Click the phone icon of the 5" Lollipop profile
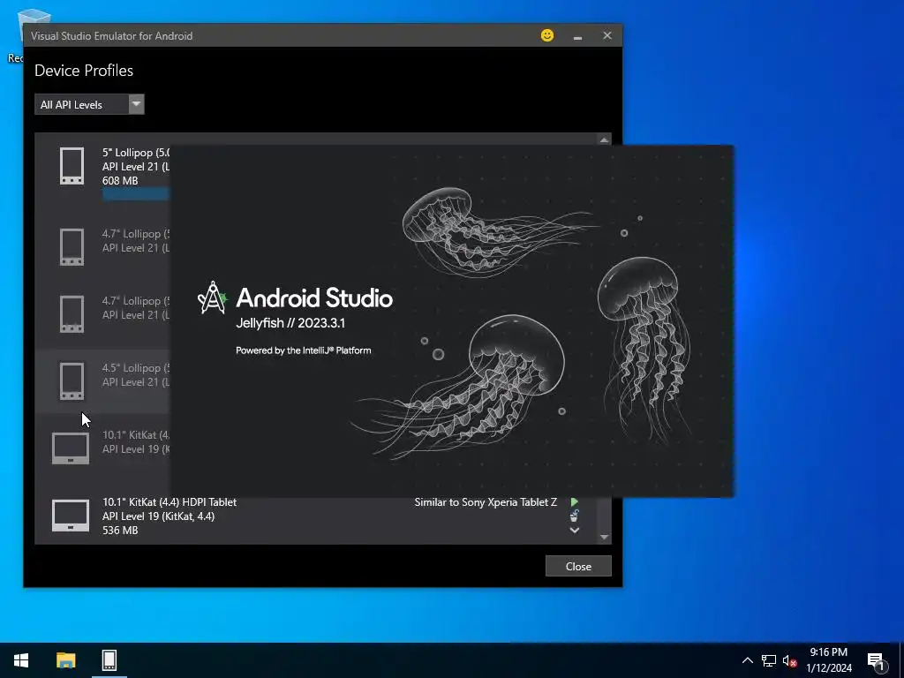This screenshot has height=678, width=904. (x=72, y=166)
